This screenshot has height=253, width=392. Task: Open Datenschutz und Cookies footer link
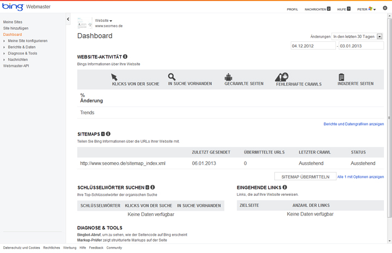click(21, 248)
